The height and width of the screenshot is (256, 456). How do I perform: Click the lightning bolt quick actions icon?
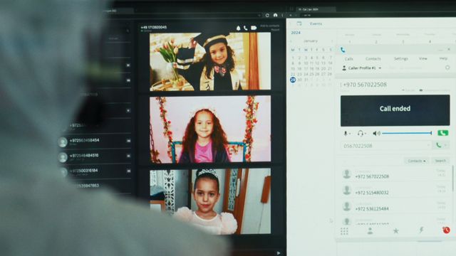[421, 230]
